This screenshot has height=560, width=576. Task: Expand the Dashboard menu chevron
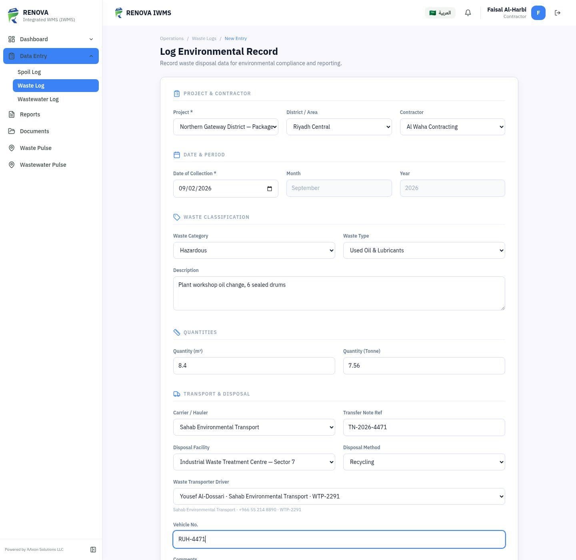(x=91, y=39)
